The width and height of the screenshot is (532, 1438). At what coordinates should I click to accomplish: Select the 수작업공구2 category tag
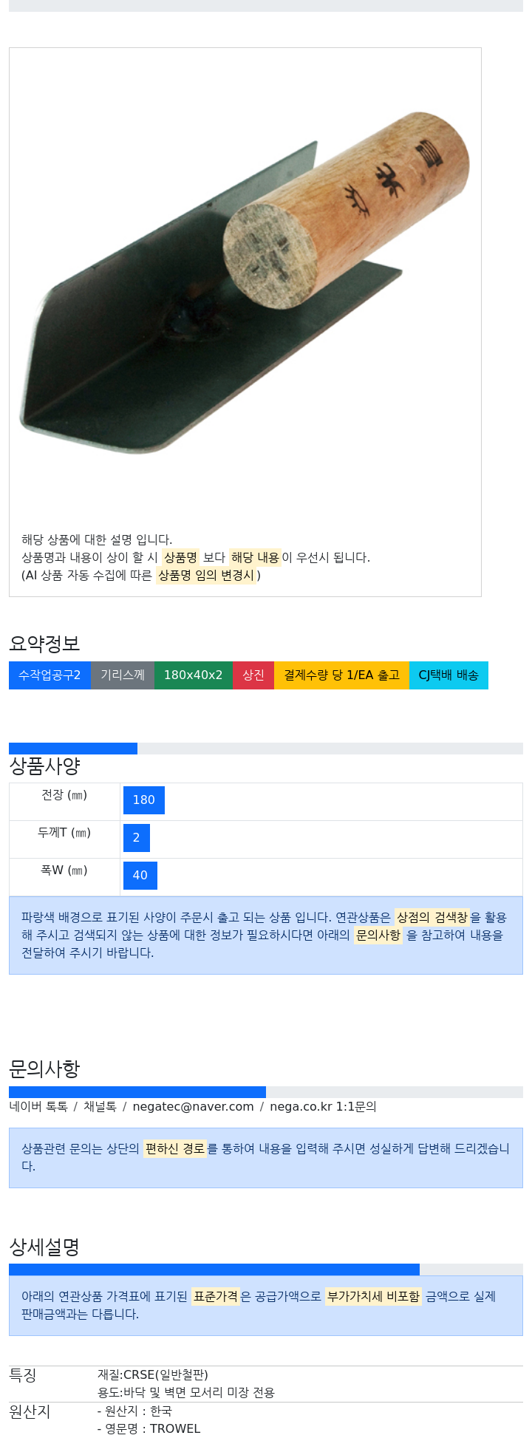(50, 675)
